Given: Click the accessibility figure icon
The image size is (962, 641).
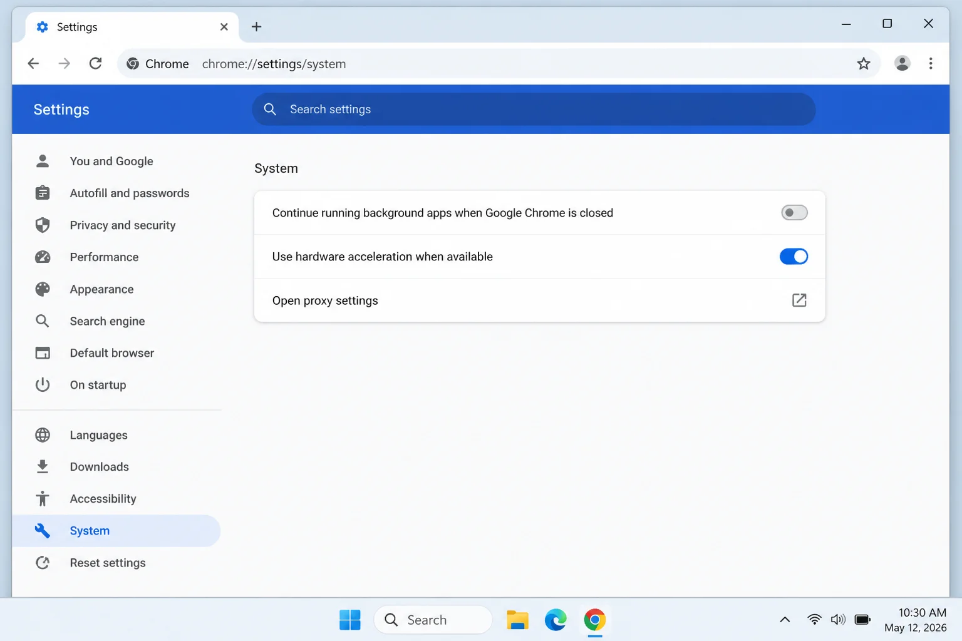Looking at the screenshot, I should coord(43,498).
